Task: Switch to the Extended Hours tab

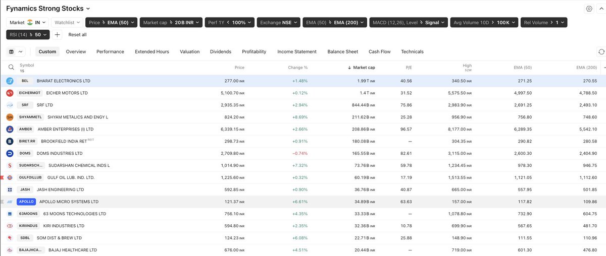Action: 152,51
